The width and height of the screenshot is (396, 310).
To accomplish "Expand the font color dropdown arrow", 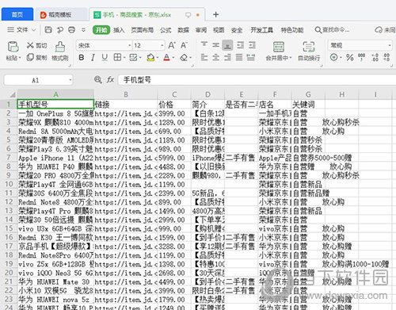I will pos(173,57).
